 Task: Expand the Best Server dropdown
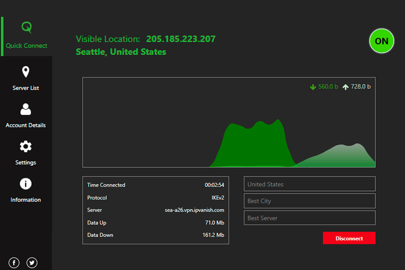click(309, 218)
